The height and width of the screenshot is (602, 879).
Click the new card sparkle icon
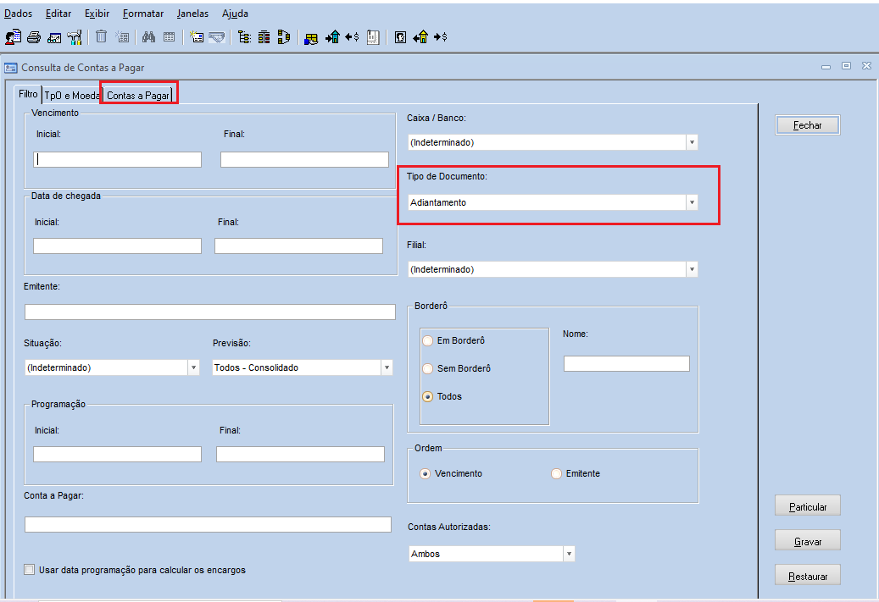click(x=196, y=37)
